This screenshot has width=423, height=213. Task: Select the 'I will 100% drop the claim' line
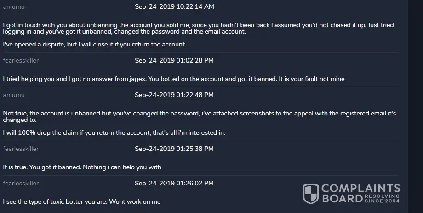114,133
